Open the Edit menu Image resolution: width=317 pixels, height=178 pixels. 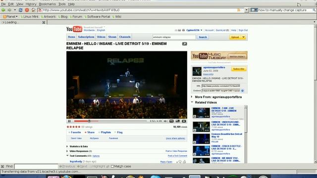point(11,4)
